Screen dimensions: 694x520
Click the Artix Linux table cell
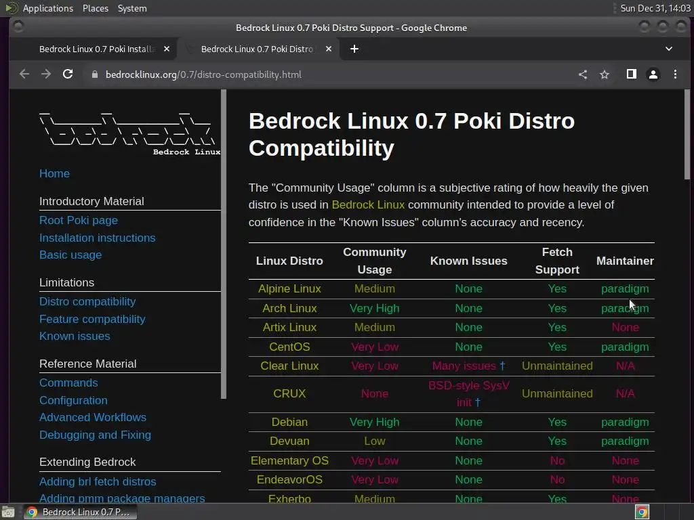click(x=289, y=327)
